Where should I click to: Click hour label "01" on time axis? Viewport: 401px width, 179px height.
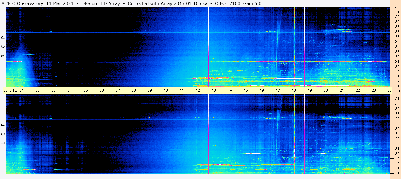pos(22,90)
